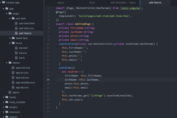
Task: Click the app.variables.scss file icon
Action: point(13,83)
